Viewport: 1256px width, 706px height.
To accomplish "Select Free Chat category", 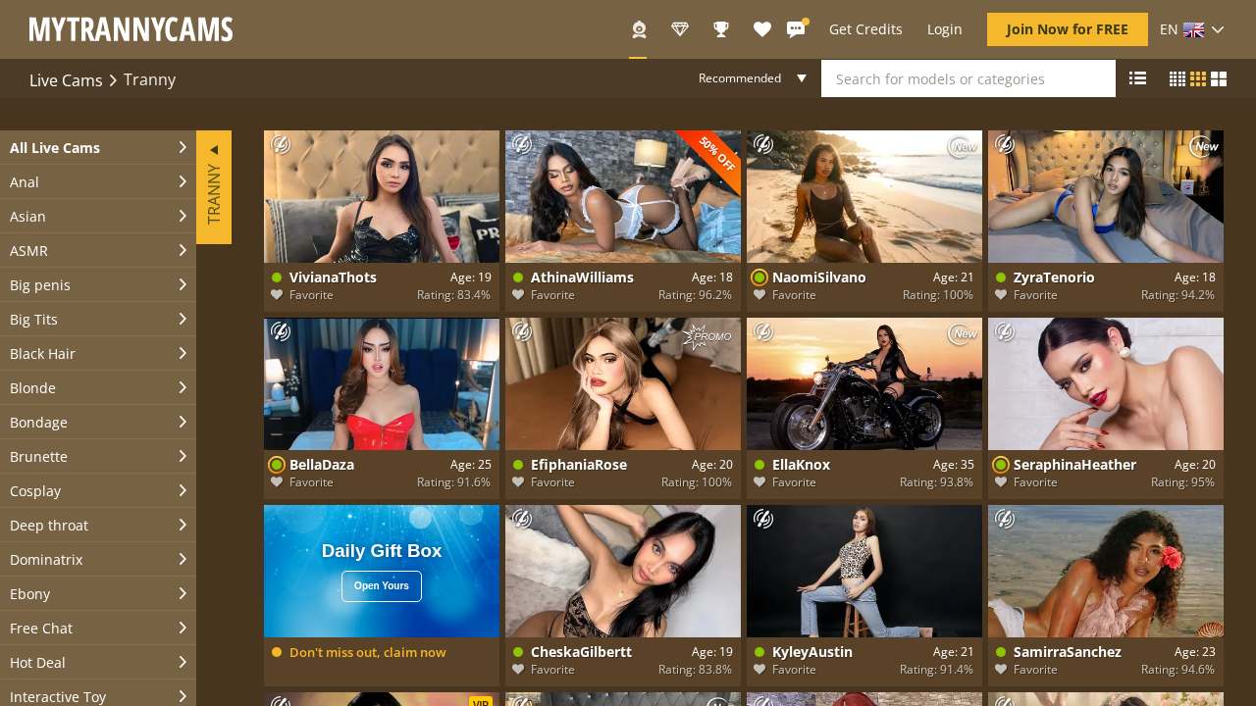I will 98,628.
